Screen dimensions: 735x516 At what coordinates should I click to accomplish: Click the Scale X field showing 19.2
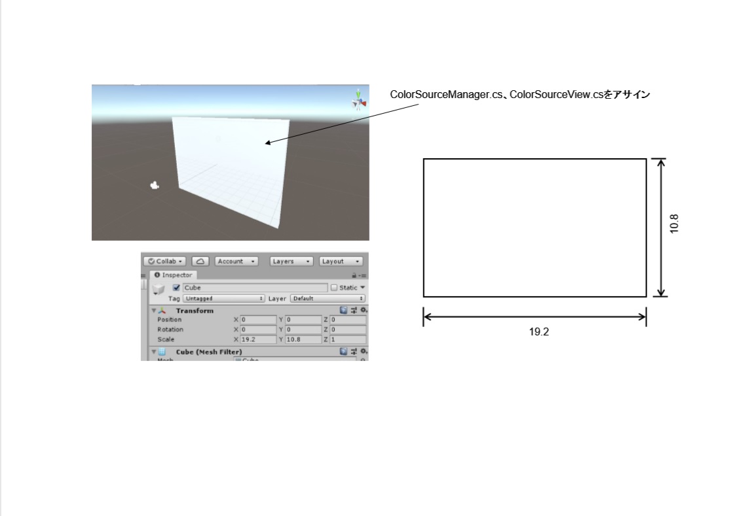pos(258,339)
